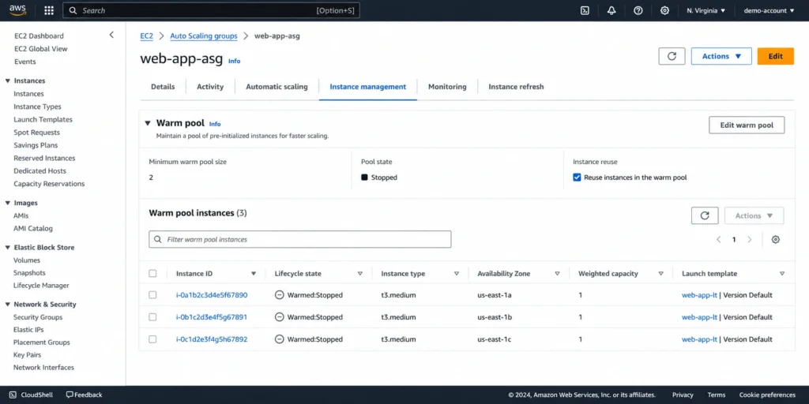Image resolution: width=809 pixels, height=404 pixels.
Task: Switch to the Details tab
Action: pos(163,87)
